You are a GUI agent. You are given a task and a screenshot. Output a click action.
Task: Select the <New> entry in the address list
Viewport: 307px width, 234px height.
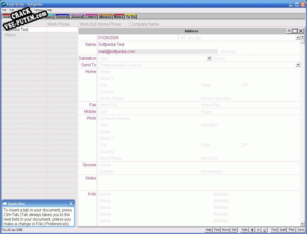point(10,35)
